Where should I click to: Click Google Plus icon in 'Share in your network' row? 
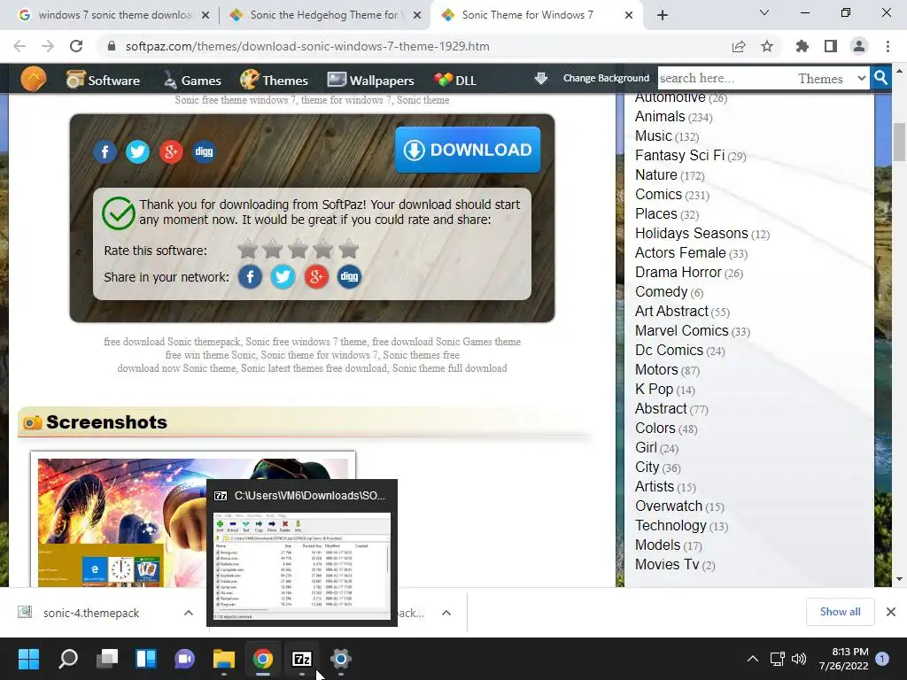coord(316,276)
